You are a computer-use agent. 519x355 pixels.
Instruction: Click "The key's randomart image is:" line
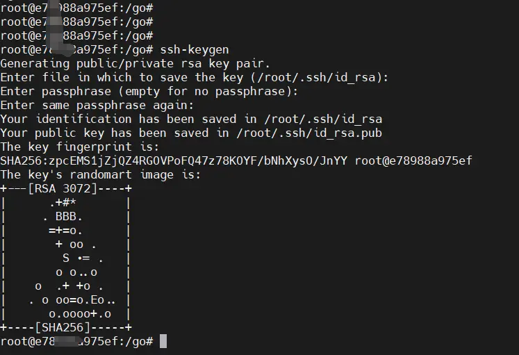(100, 174)
